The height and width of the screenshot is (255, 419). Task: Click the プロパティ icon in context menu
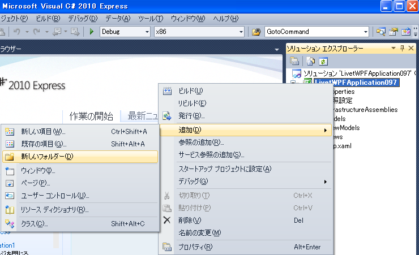pos(167,247)
